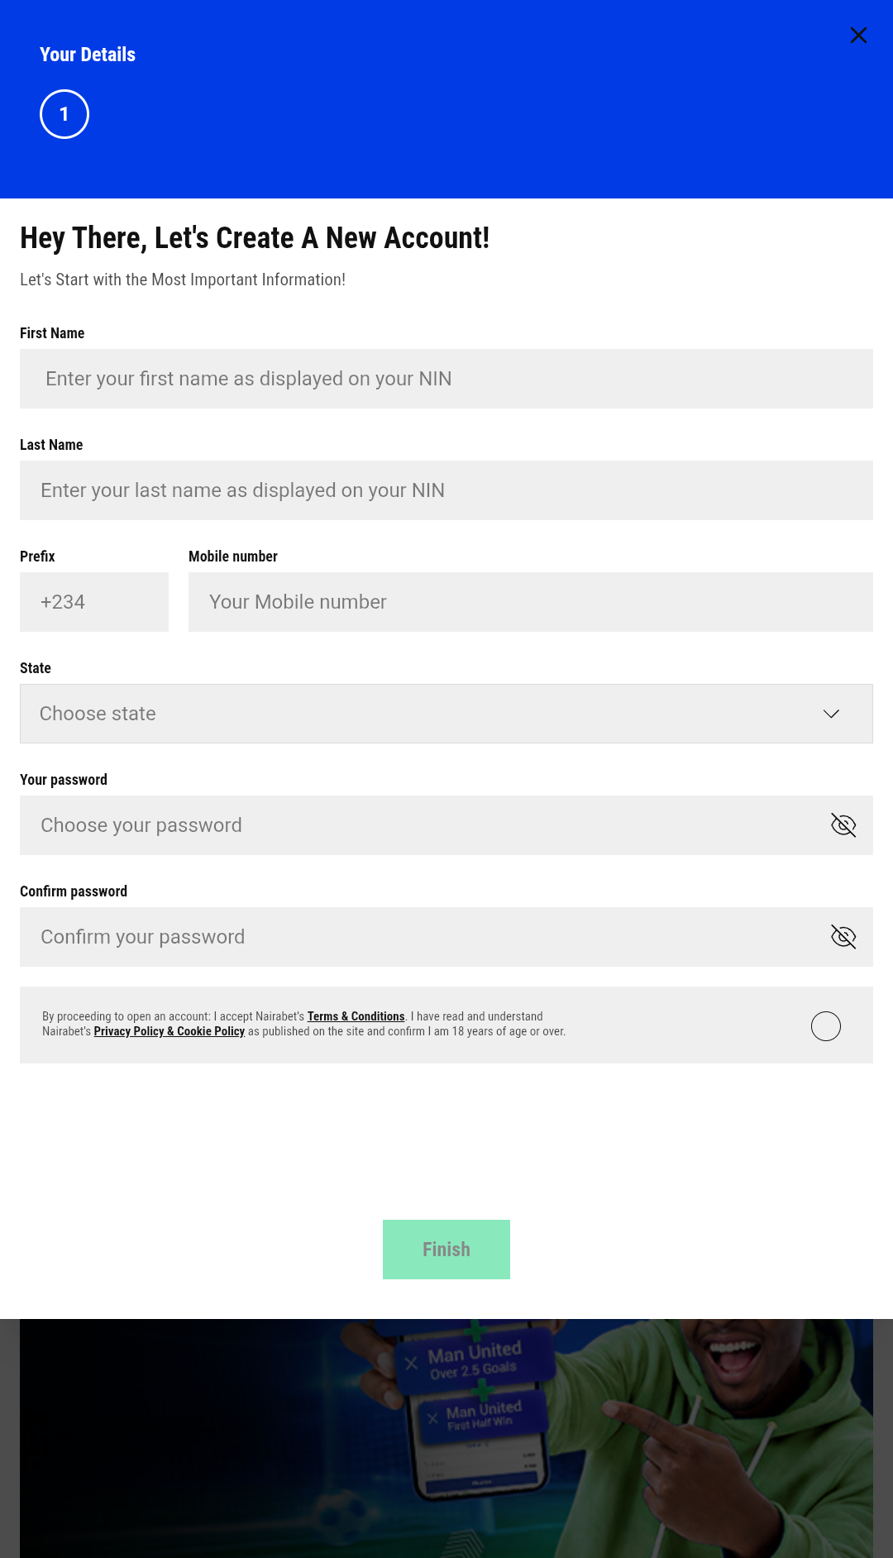Show the chosen password text

pyautogui.click(x=844, y=824)
